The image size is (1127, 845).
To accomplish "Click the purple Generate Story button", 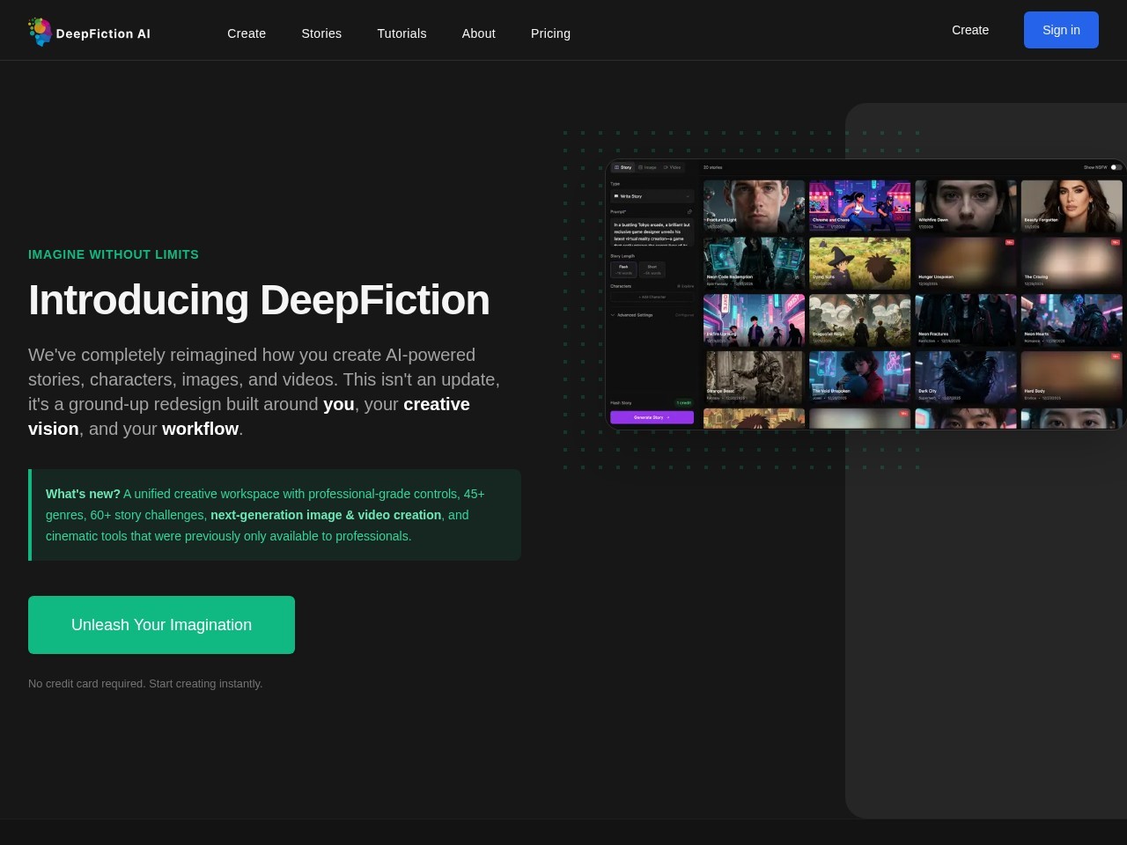I will coord(652,417).
